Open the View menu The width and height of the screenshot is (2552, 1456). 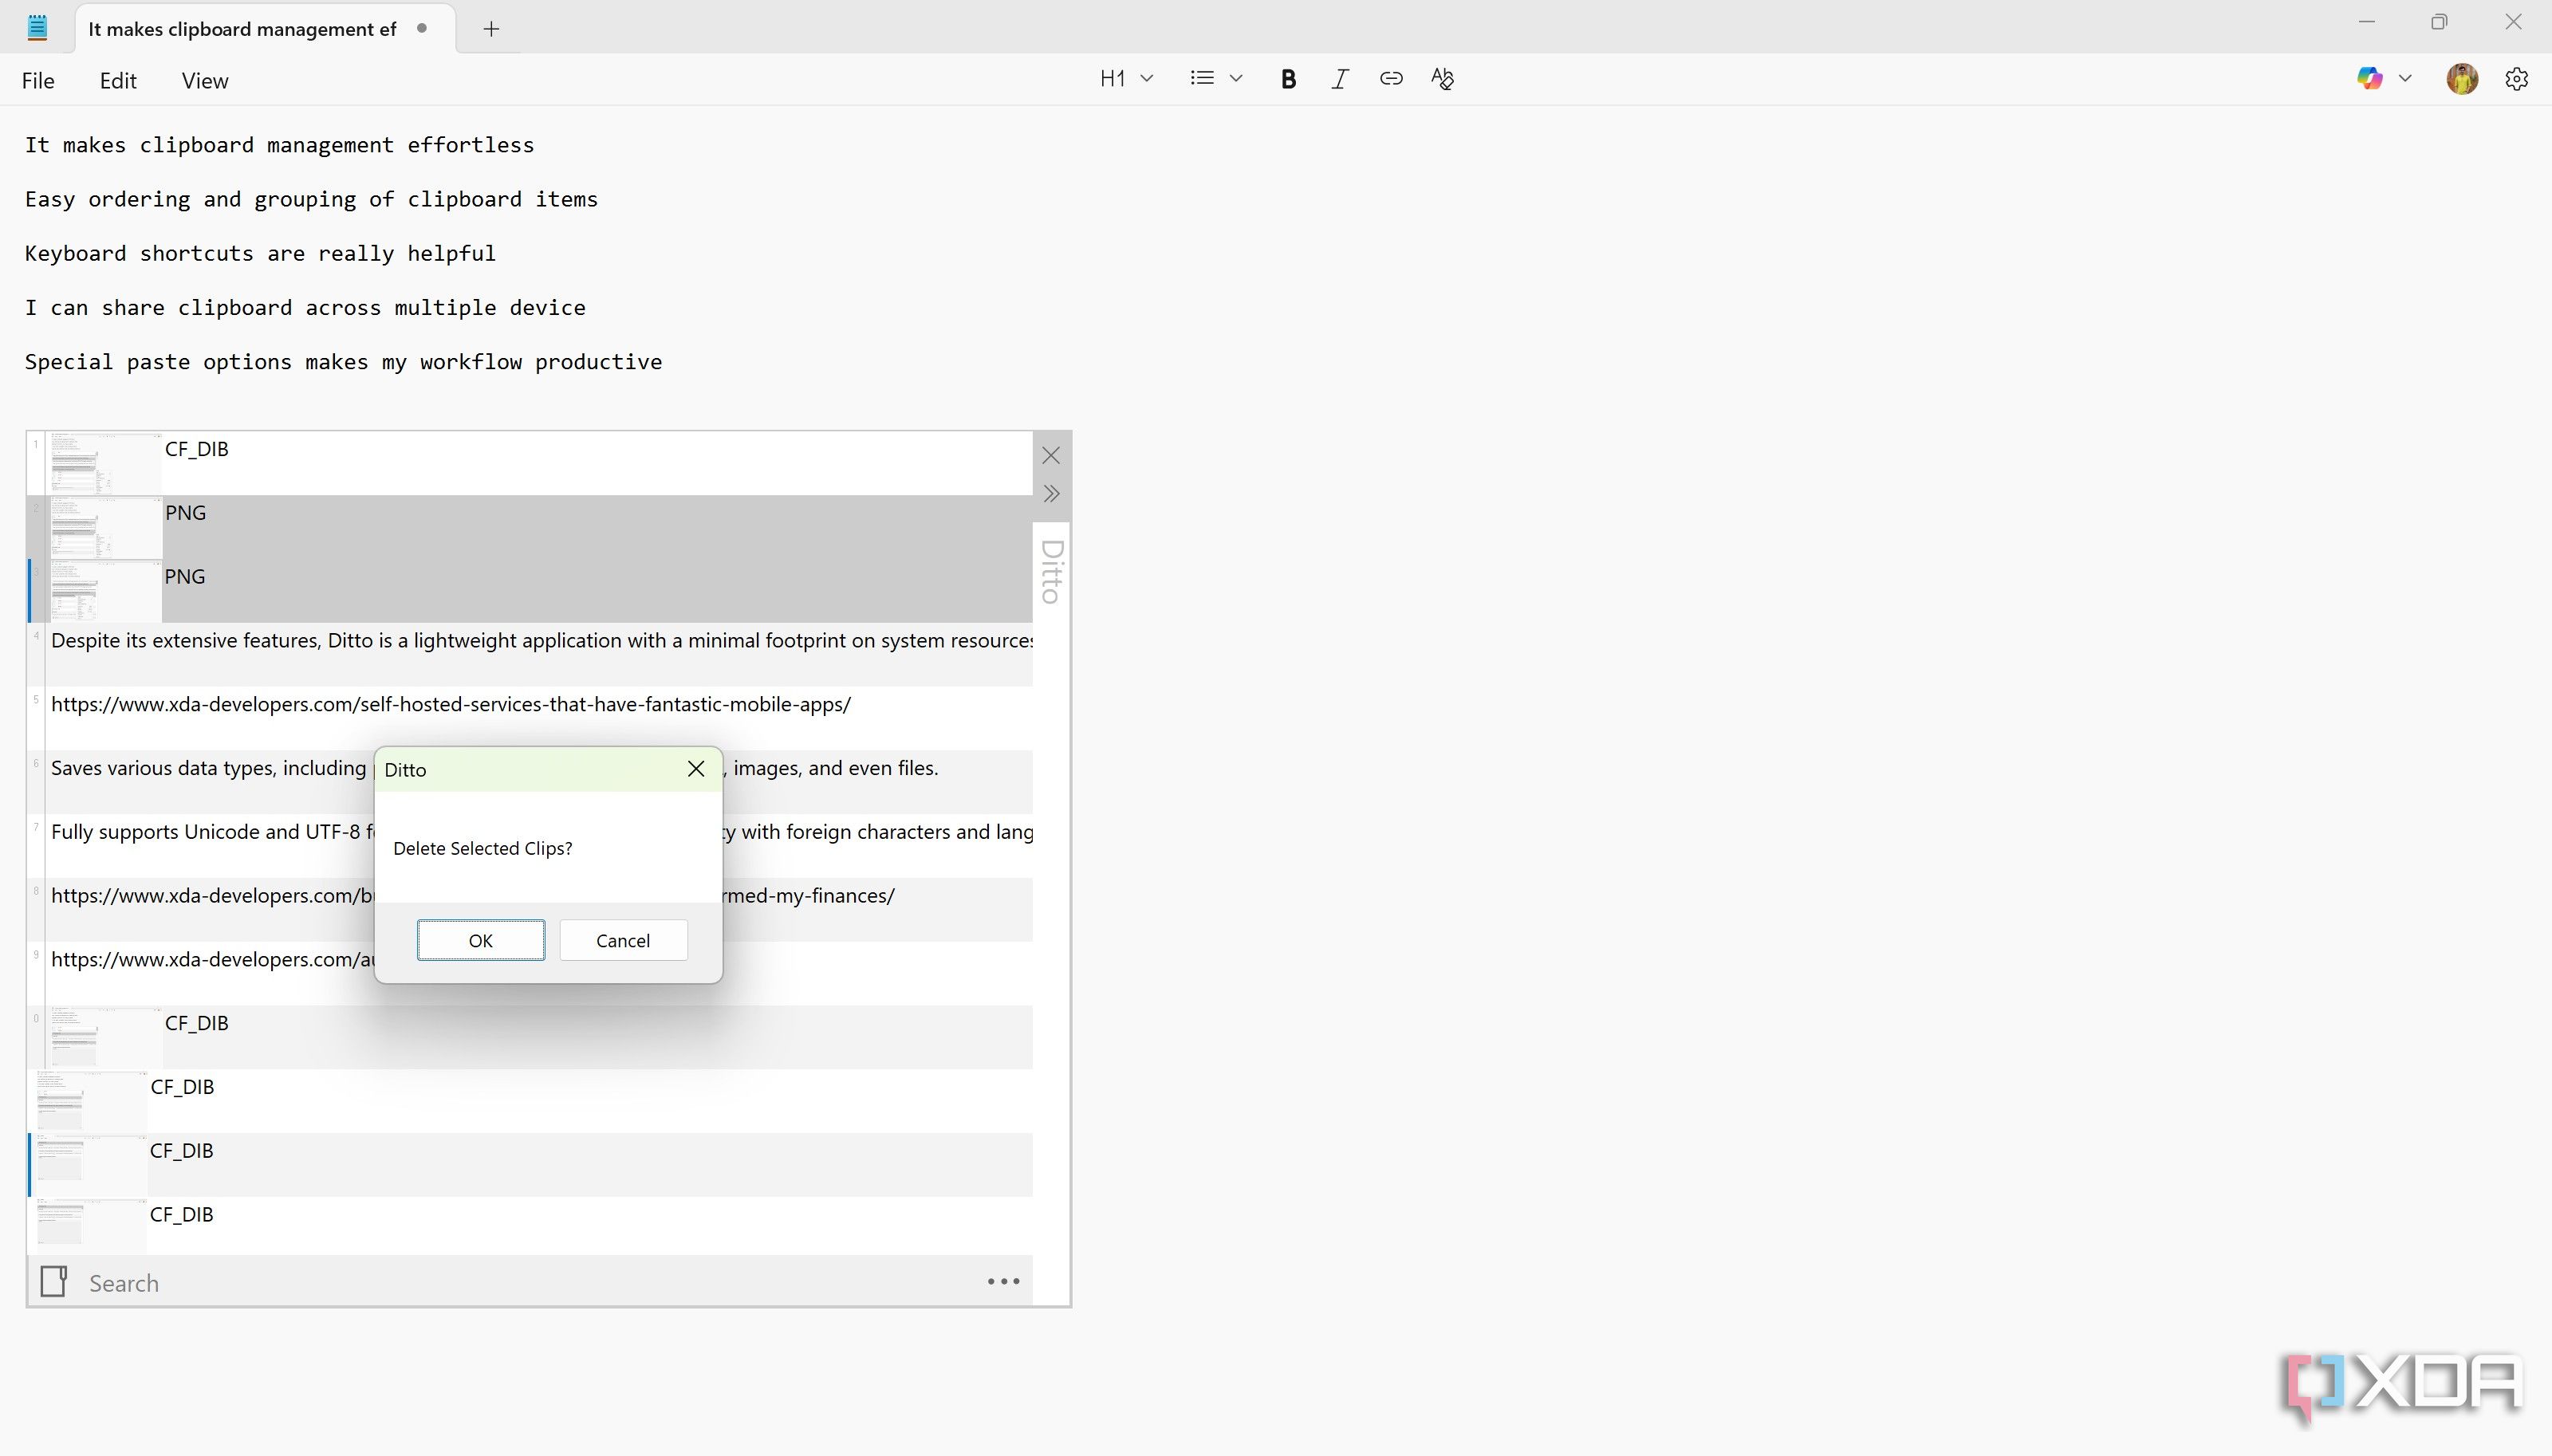(205, 81)
